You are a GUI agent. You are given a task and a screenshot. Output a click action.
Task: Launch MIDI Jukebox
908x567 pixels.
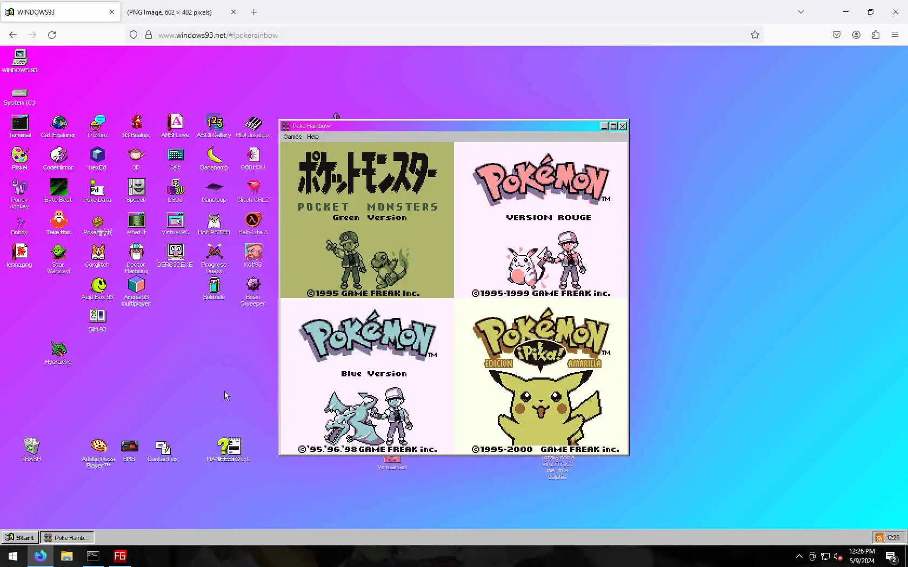pos(253,127)
